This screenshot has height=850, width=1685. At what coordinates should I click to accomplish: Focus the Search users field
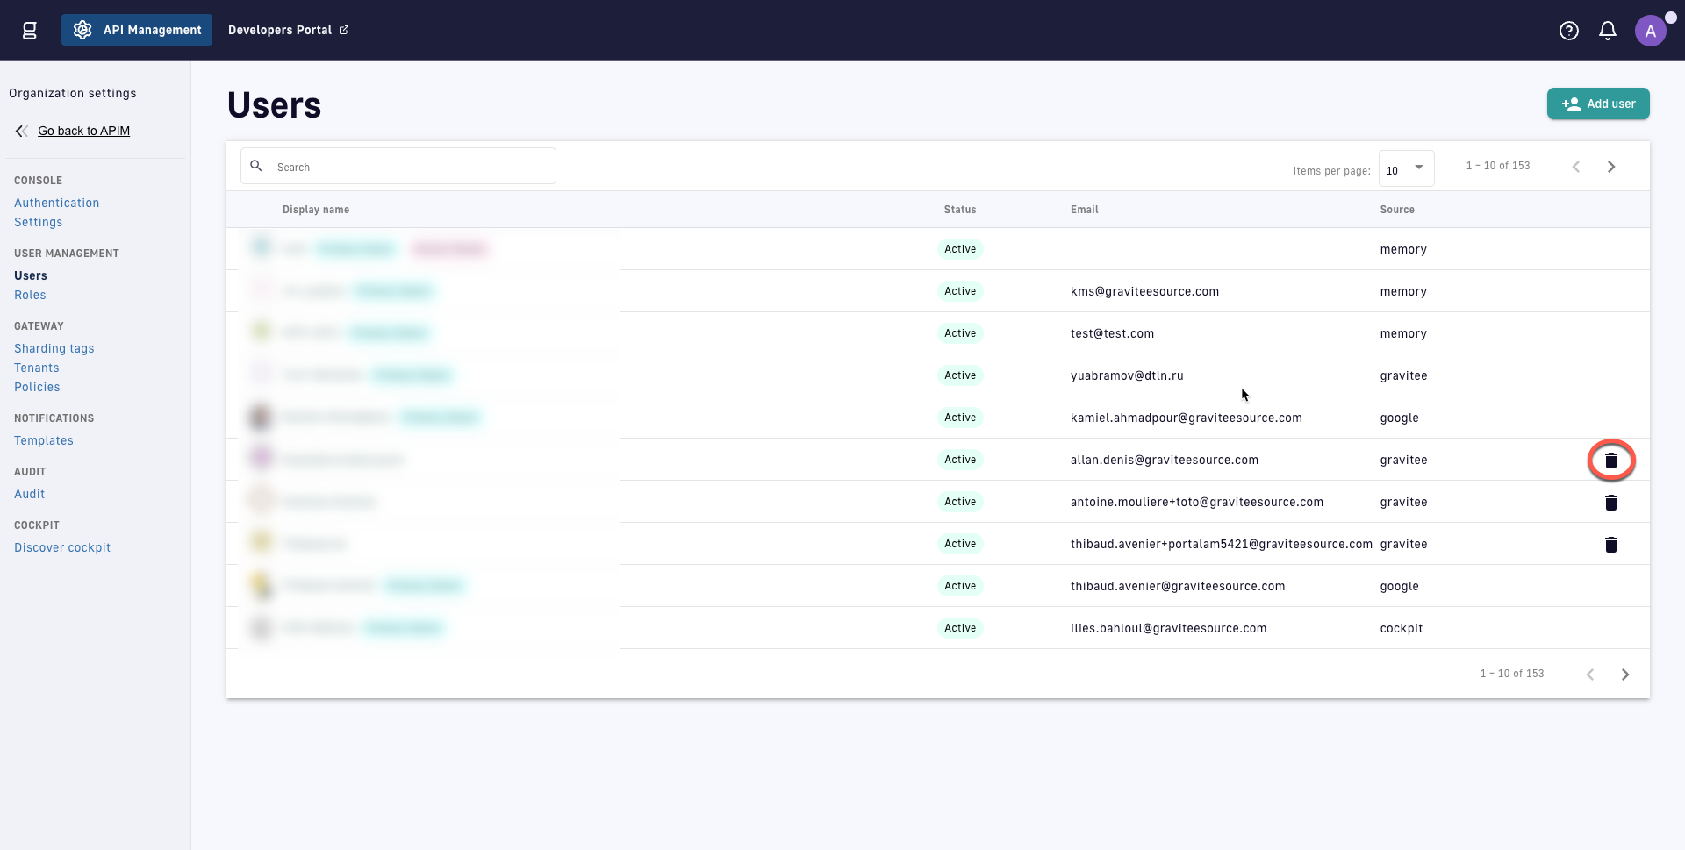coord(411,167)
